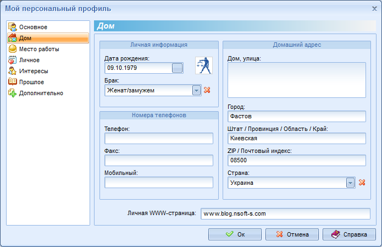Open the Основное section icon

pyautogui.click(x=13, y=27)
